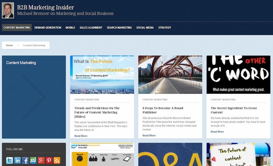Open the Demand Generation navigation menu

pos(48,27)
